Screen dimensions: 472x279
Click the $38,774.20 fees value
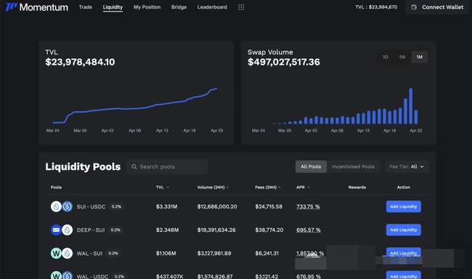coord(269,230)
